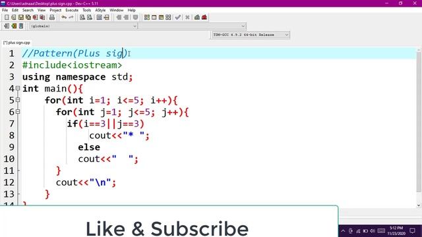
Task: Open the Edit menu
Action: (x=15, y=11)
